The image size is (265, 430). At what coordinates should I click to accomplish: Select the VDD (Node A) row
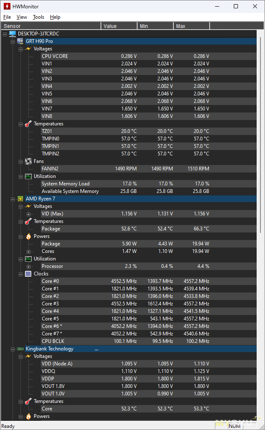pos(148,364)
